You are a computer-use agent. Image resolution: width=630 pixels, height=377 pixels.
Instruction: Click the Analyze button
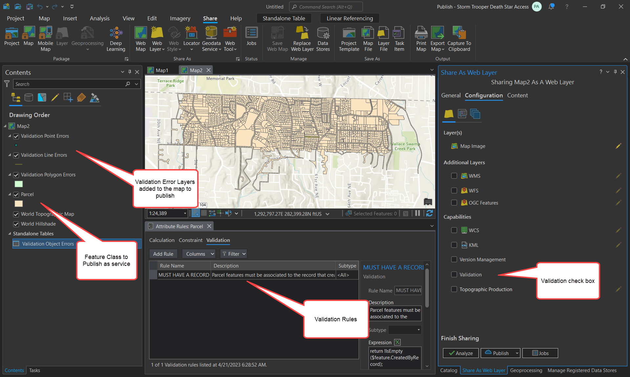pos(460,353)
